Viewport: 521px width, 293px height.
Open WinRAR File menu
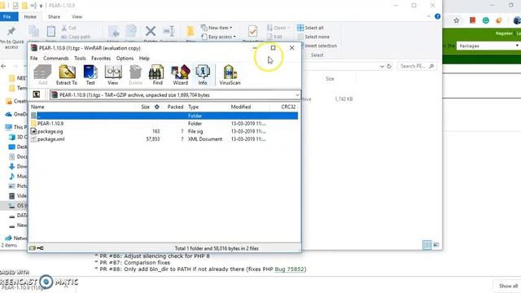coord(34,58)
